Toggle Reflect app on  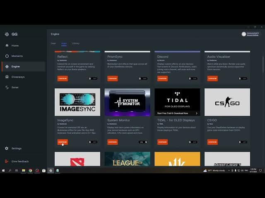tap(93, 78)
